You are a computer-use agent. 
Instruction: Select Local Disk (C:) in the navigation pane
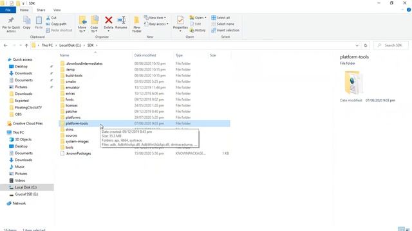click(26, 187)
